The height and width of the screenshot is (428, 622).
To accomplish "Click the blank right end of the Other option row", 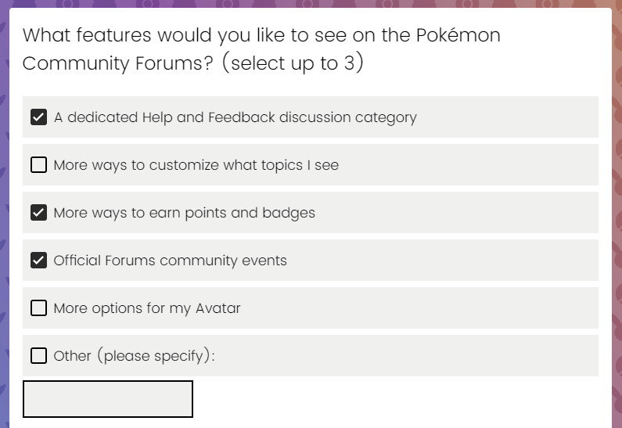I will 406,355.
